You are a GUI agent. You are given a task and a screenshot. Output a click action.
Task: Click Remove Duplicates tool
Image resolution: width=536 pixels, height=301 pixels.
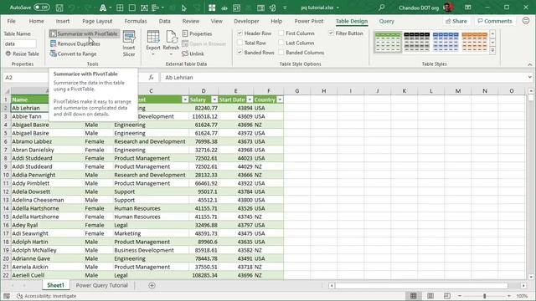coord(75,43)
